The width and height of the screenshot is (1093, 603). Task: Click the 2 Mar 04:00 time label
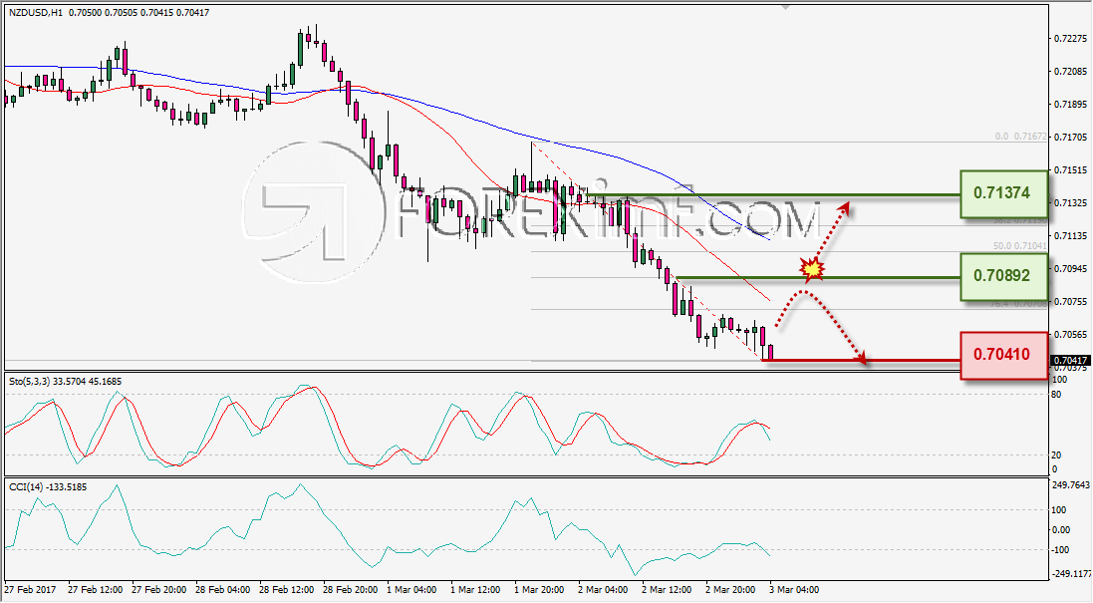pos(603,590)
